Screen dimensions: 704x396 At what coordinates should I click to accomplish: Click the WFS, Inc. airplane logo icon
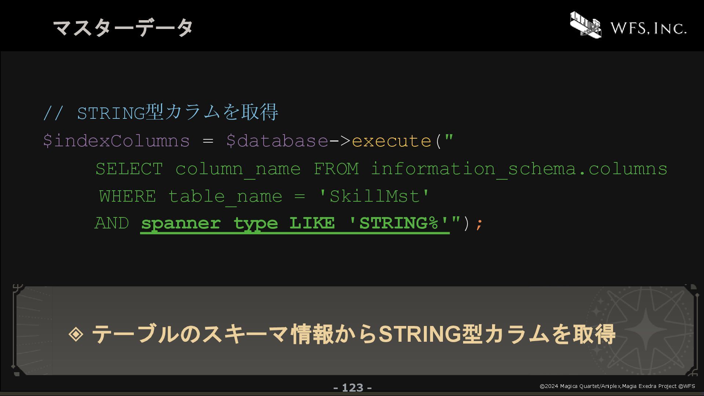pyautogui.click(x=586, y=25)
